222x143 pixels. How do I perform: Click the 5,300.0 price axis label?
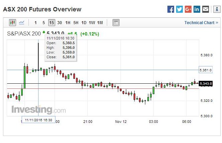coord(206,116)
